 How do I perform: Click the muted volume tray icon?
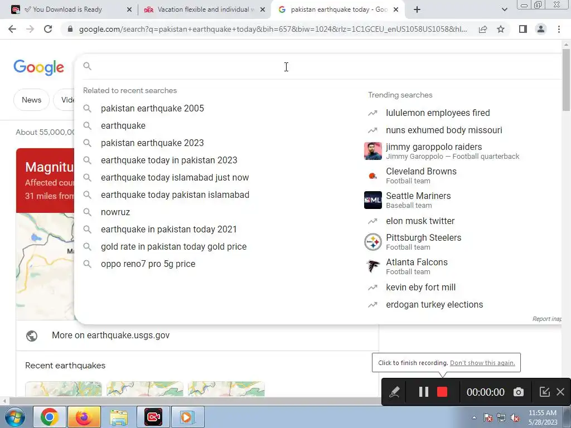(515, 418)
